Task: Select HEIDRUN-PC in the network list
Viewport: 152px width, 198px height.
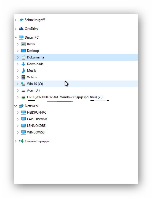Action: [x=37, y=113]
